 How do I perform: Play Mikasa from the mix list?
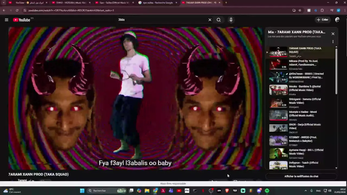coord(301,65)
